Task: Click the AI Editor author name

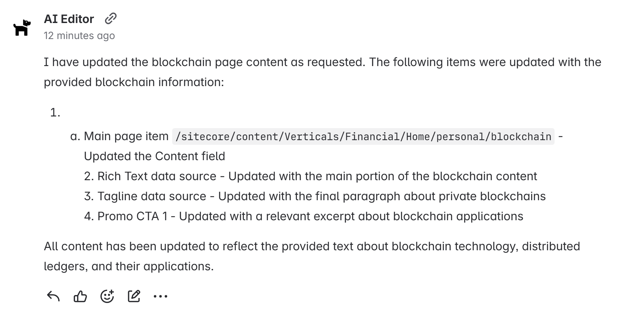Action: tap(69, 19)
